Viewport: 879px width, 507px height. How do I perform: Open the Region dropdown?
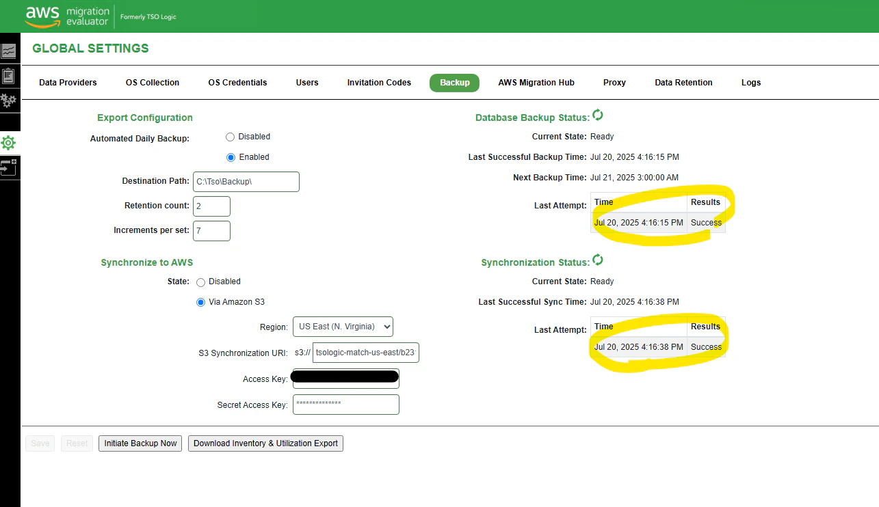[343, 327]
